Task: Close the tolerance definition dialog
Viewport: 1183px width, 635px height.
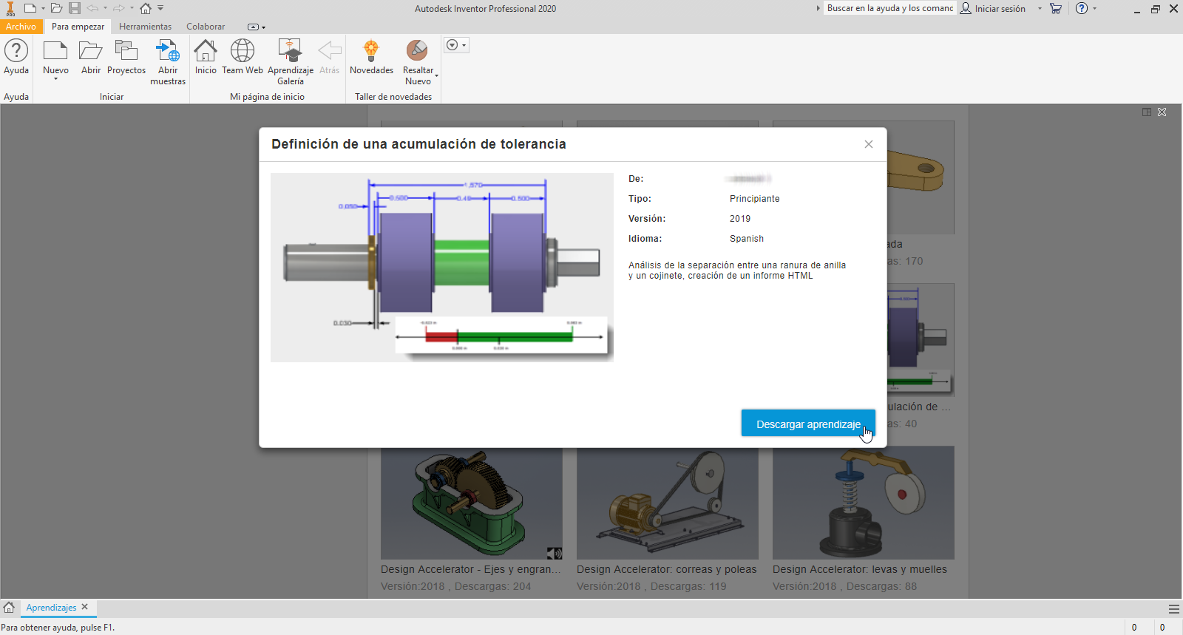Action: (x=869, y=144)
